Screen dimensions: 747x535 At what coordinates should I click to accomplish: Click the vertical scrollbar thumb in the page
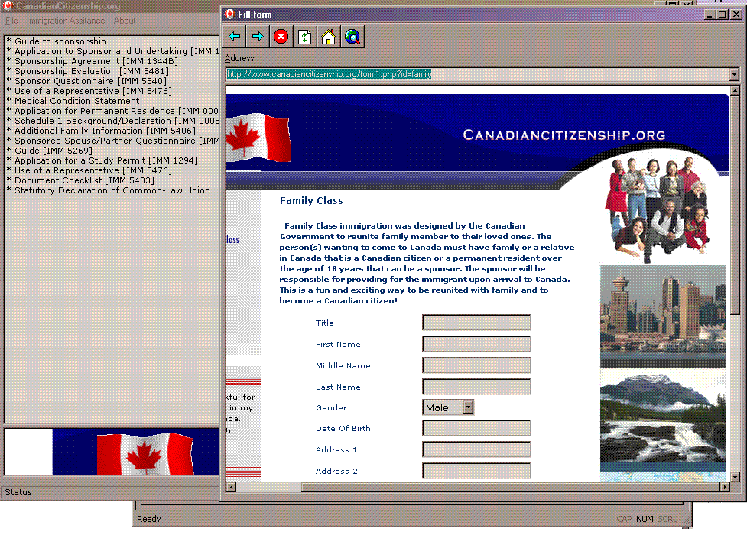(x=735, y=205)
